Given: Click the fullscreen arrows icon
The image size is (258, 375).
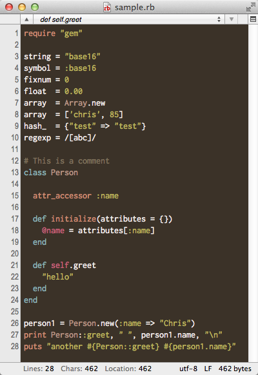Looking at the screenshot, I should [x=250, y=7].
